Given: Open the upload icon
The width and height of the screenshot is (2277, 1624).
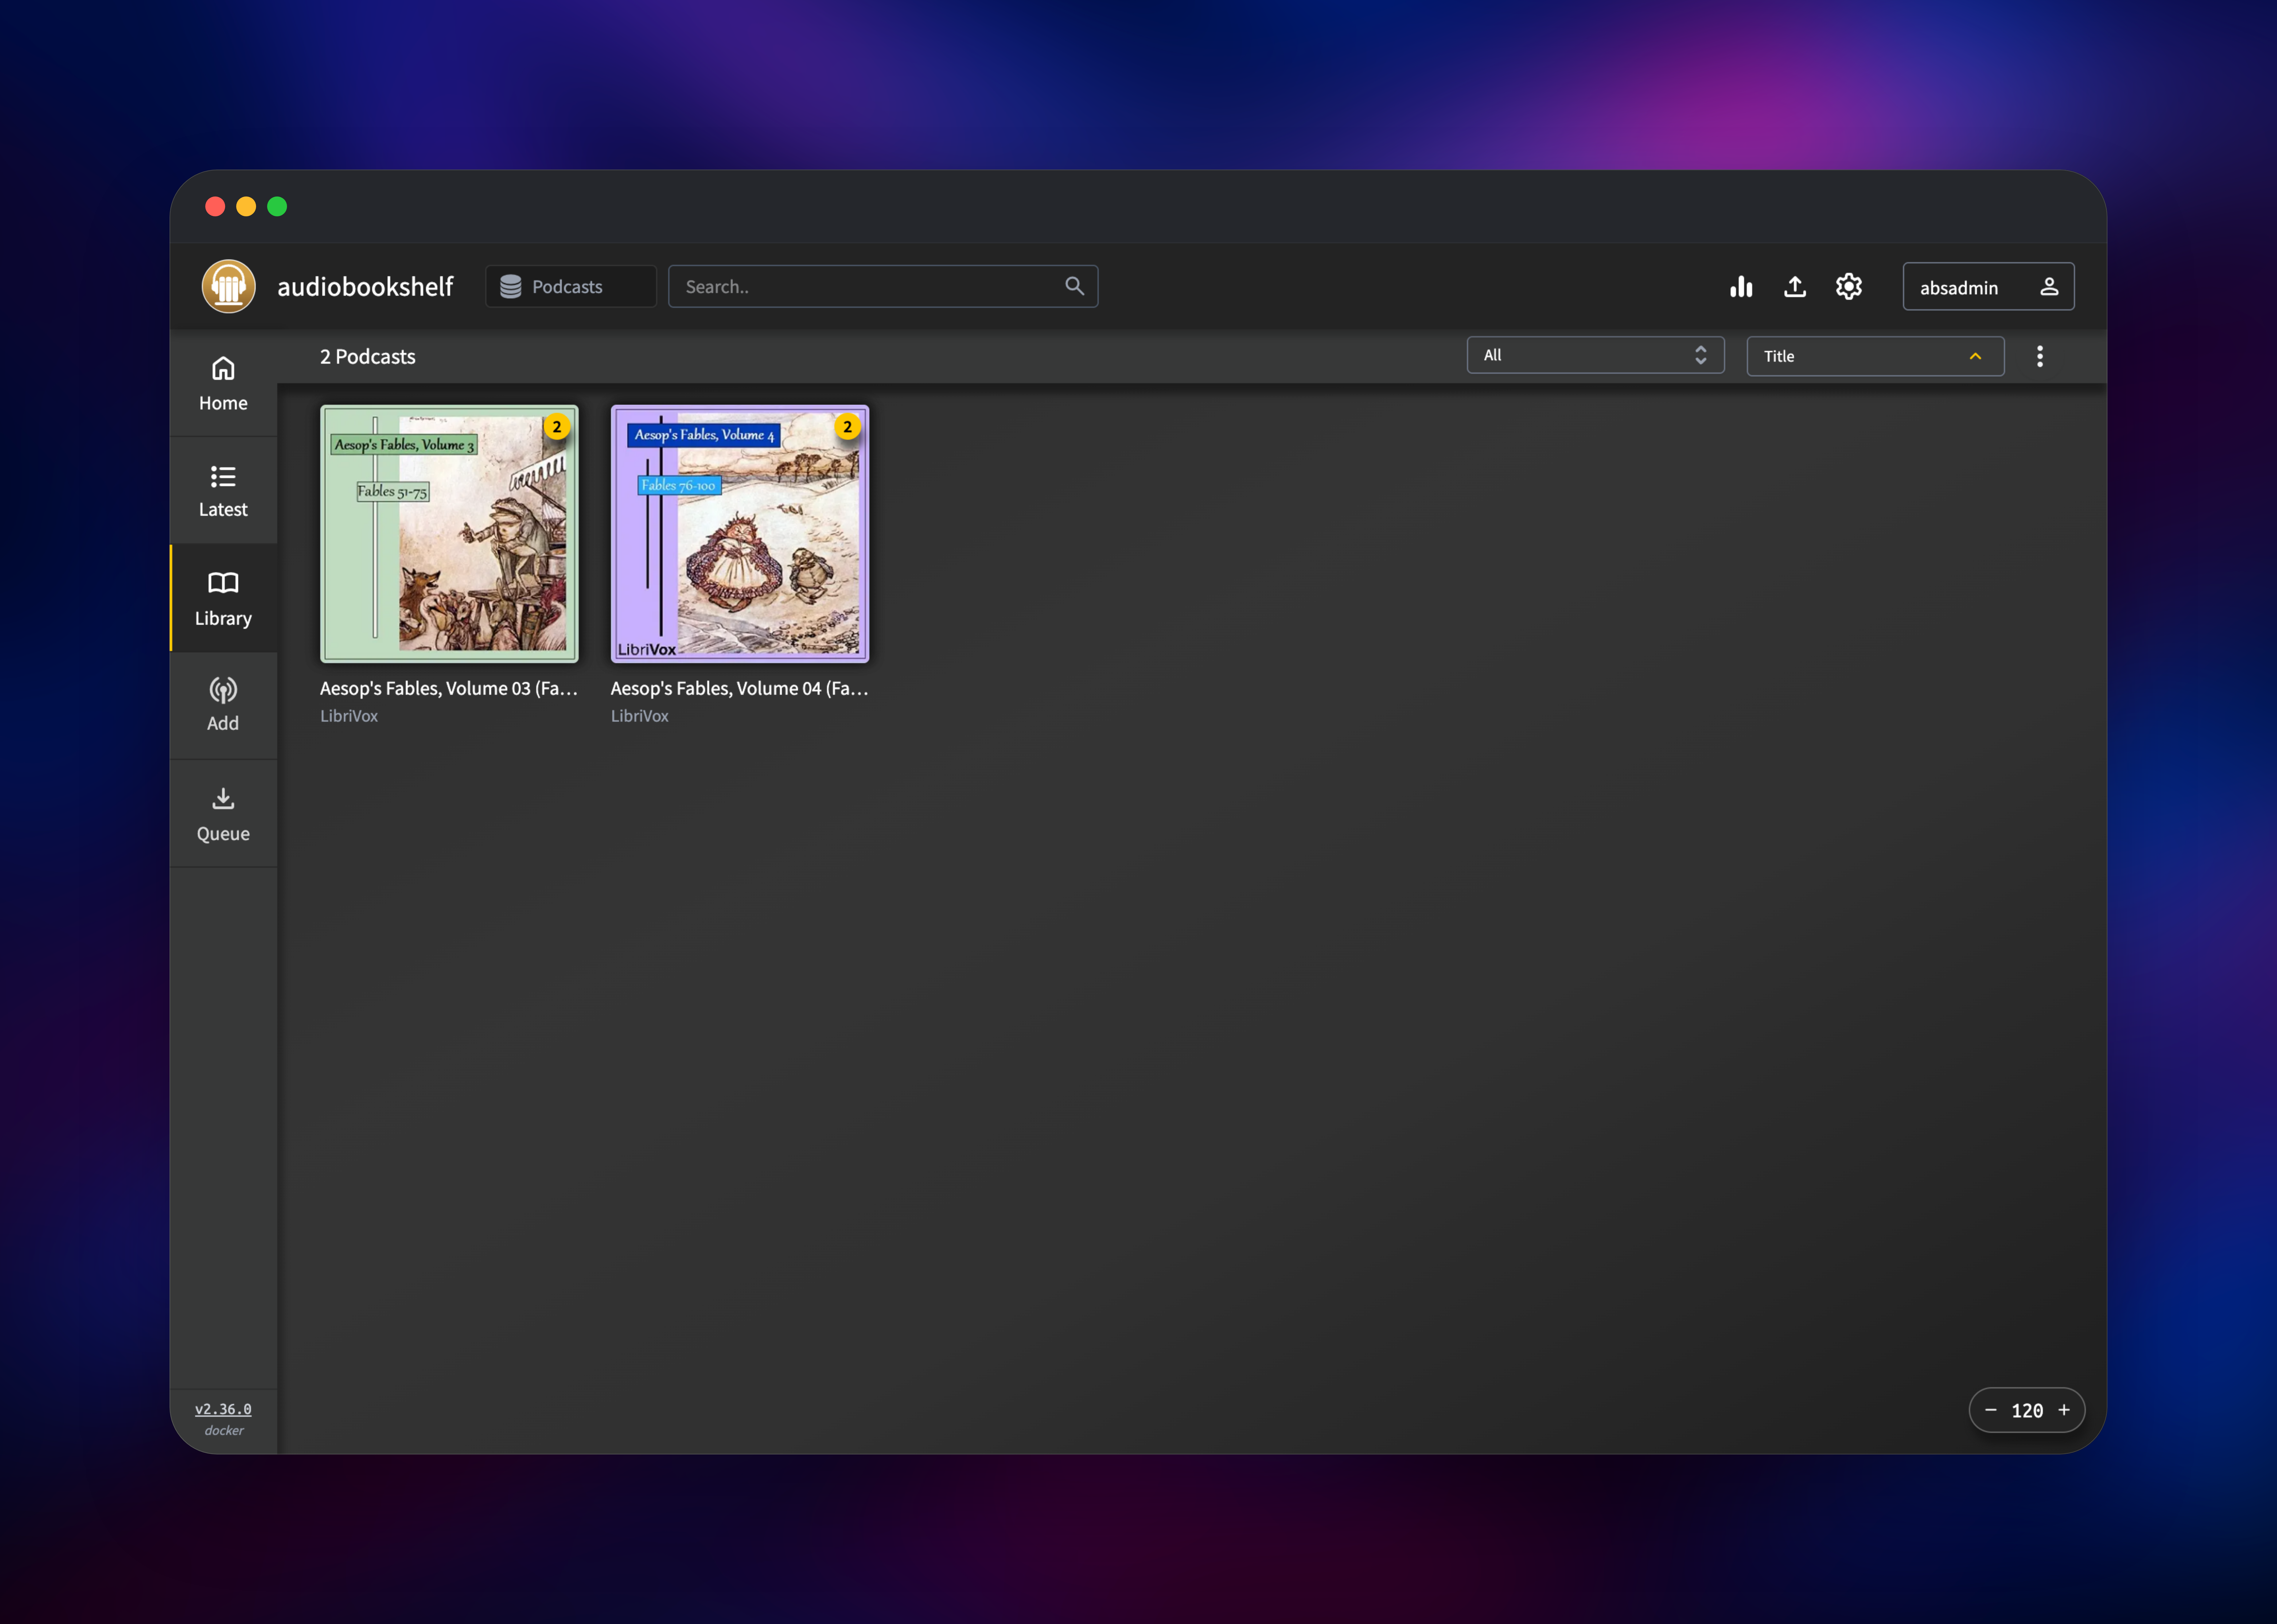Looking at the screenshot, I should pos(1795,287).
